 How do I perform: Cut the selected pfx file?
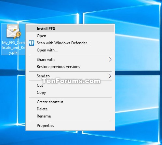tap(70, 85)
